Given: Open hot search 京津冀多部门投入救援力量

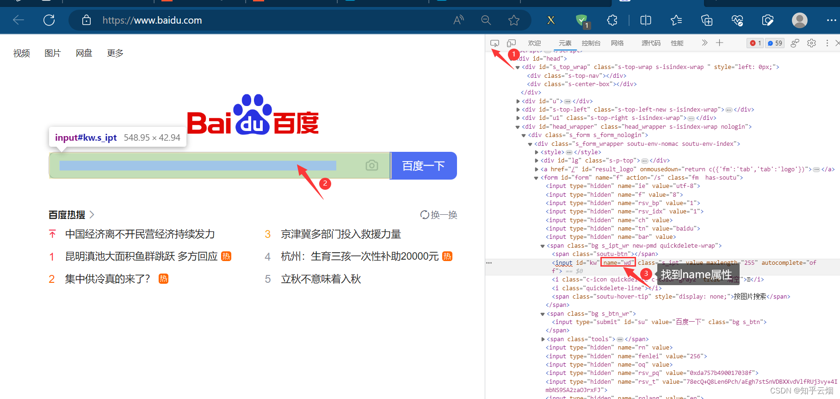Looking at the screenshot, I should [341, 234].
